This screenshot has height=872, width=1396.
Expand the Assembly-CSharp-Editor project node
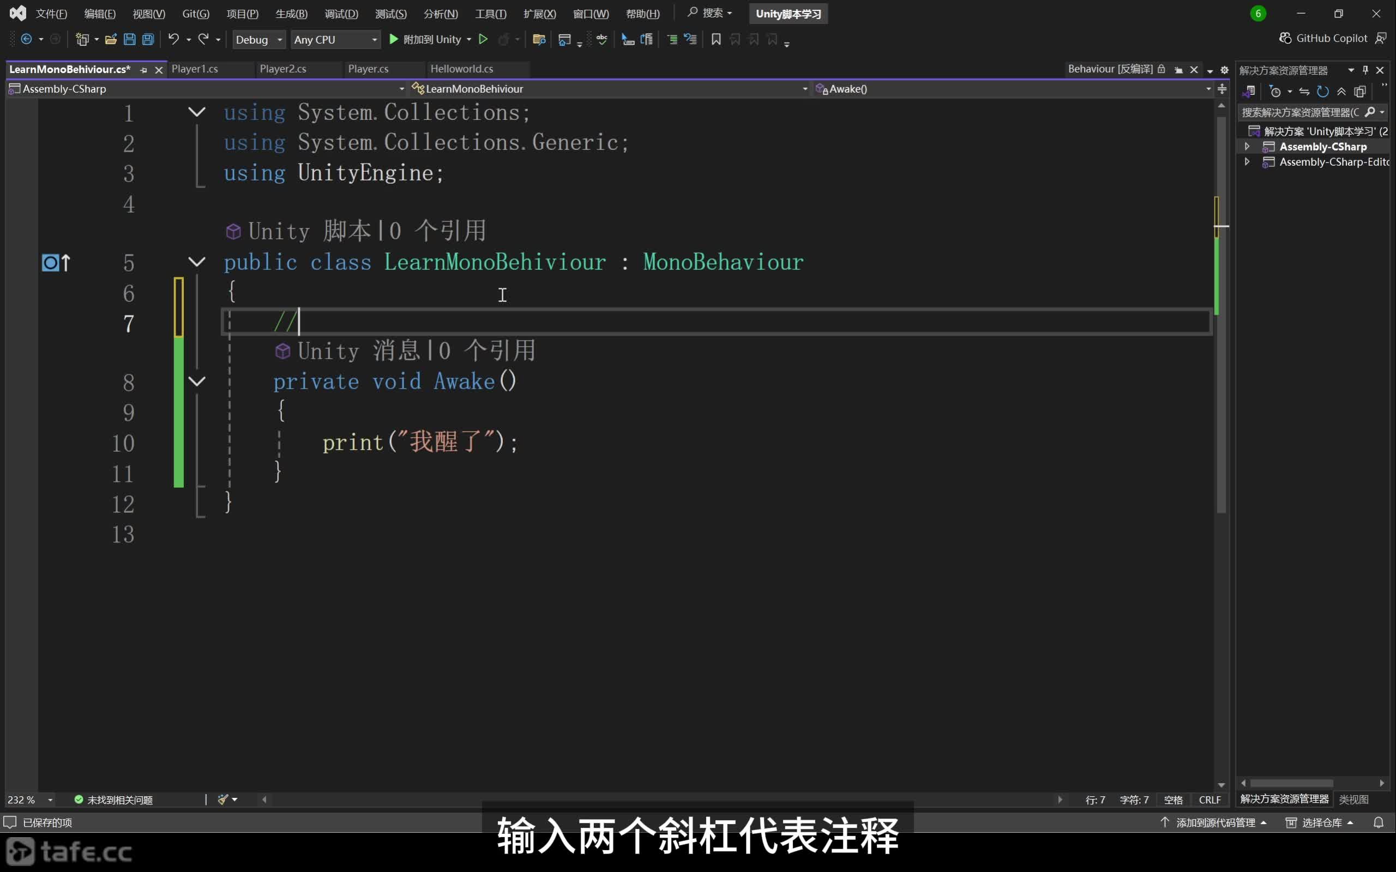click(1247, 162)
